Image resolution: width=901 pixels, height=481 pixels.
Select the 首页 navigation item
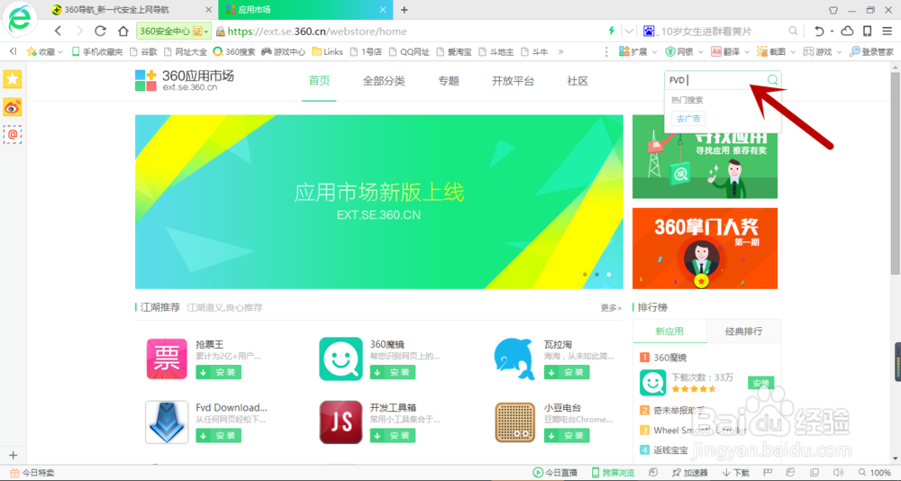(320, 81)
